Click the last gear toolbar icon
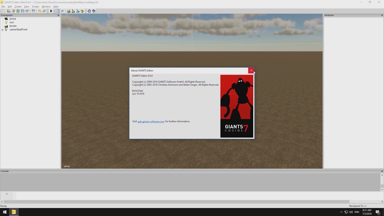This screenshot has width=384, height=216. point(94,11)
